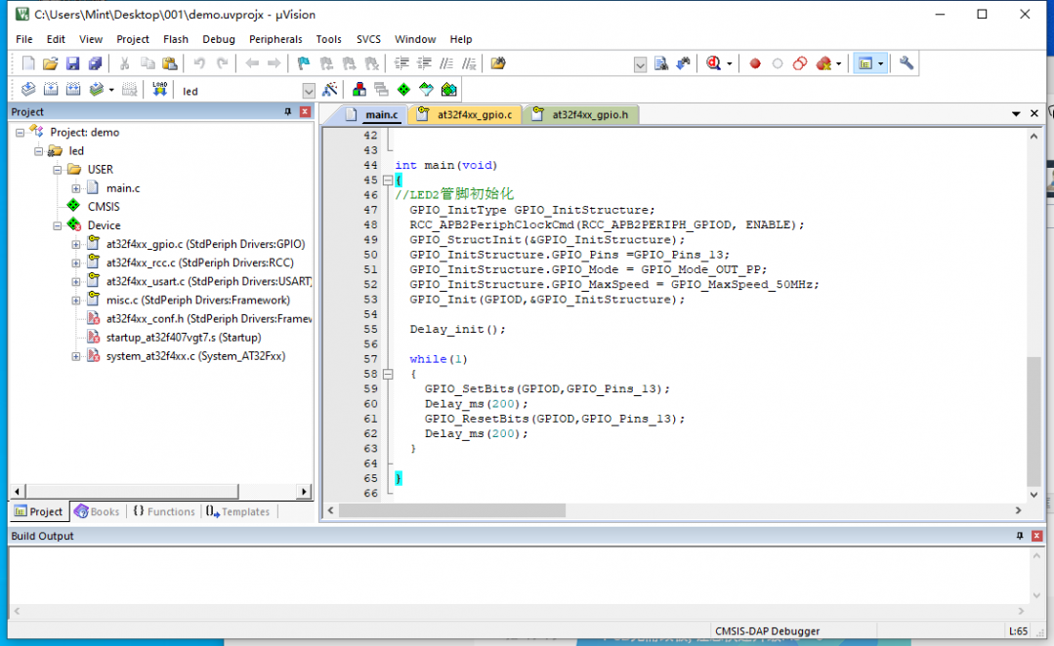This screenshot has height=646, width=1054.
Task: Click the editor horizontal scrollbar thumb
Action: pos(451,511)
